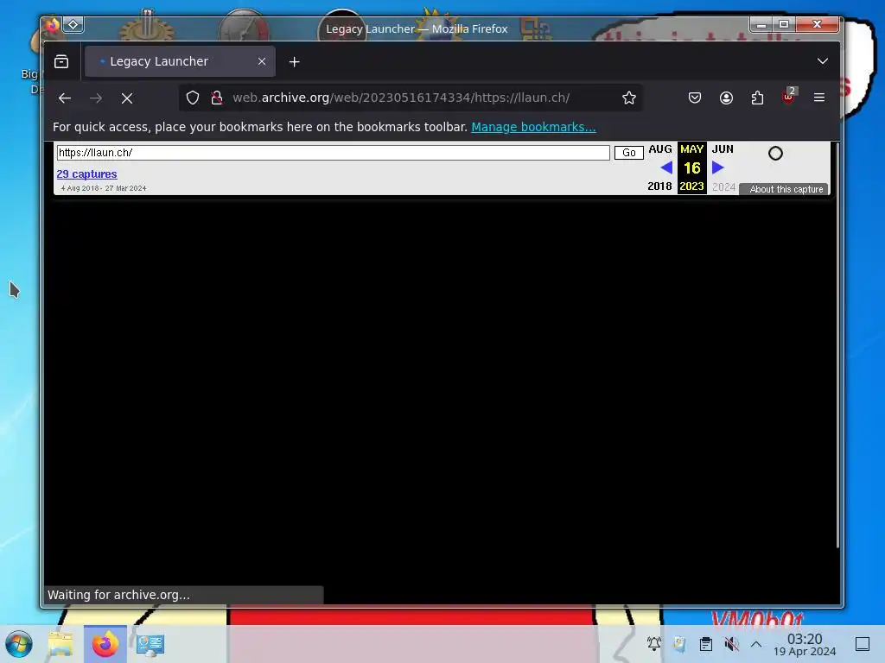The width and height of the screenshot is (885, 663).
Task: Stop loading the page
Action: (x=127, y=98)
